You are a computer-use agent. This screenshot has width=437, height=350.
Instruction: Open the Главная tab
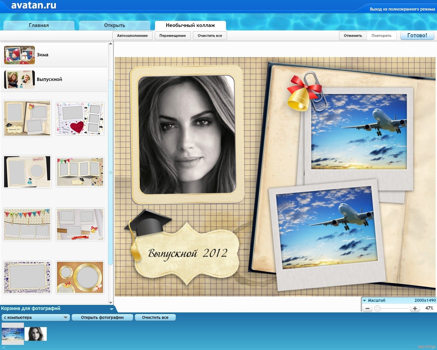pos(39,25)
